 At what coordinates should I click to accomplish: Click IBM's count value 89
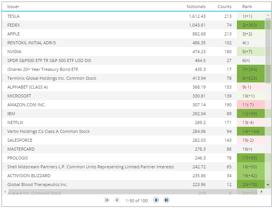[229, 114]
